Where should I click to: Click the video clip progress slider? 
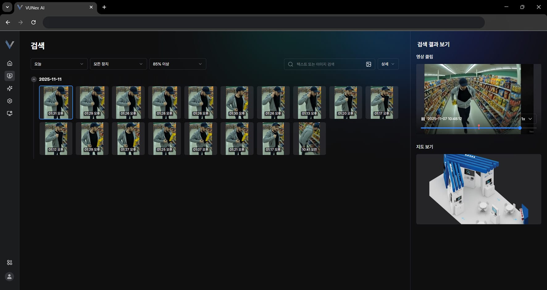coord(478,128)
